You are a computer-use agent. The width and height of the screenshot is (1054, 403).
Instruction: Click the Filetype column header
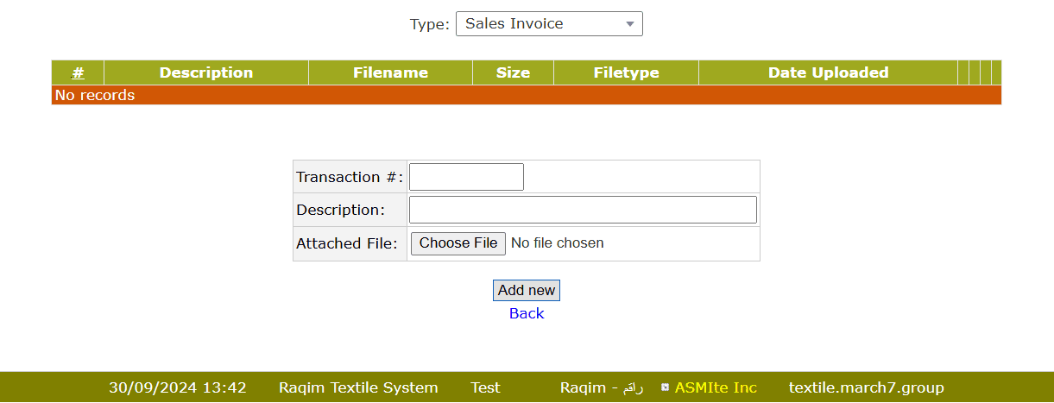pyautogui.click(x=626, y=72)
